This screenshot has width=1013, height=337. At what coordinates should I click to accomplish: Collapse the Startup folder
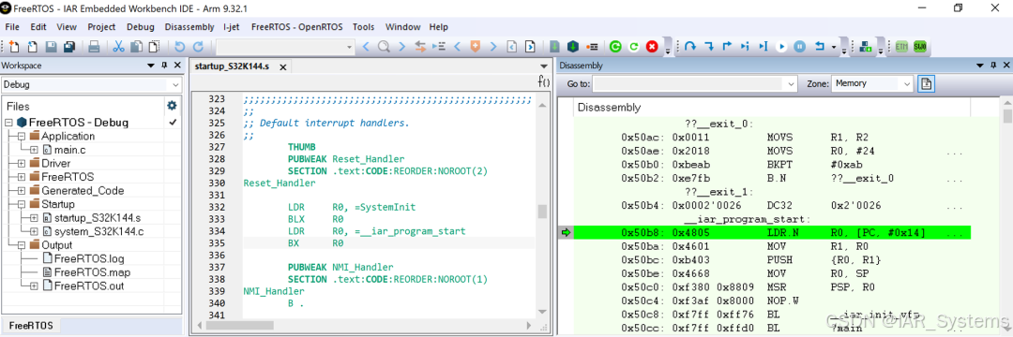click(22, 204)
